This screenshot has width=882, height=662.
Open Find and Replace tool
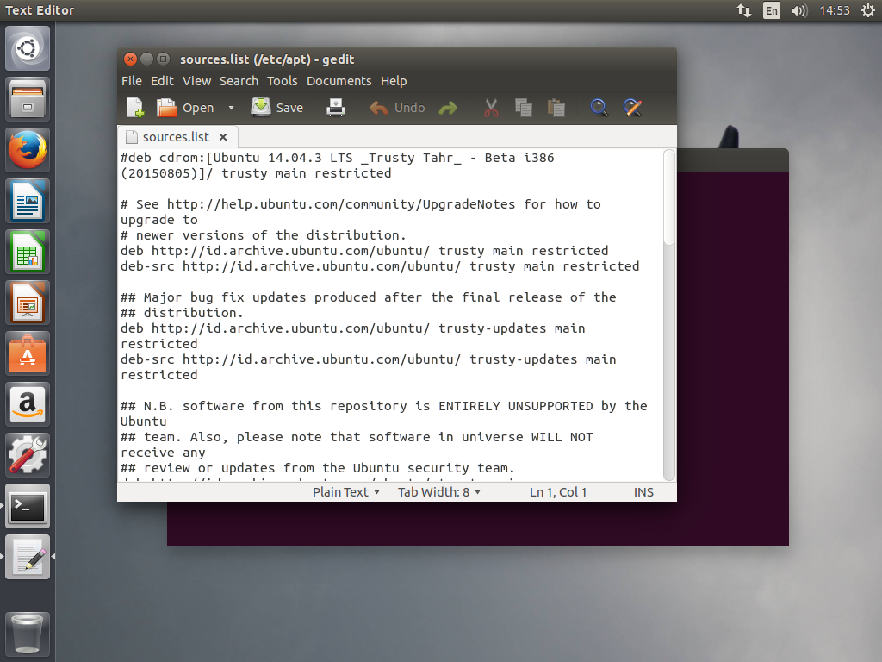[x=632, y=108]
